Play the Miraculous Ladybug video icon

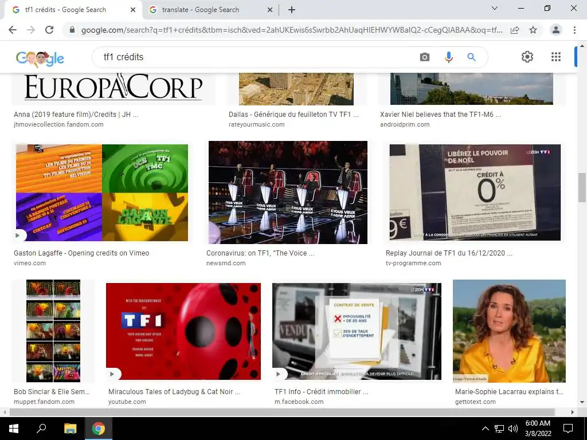tap(112, 374)
